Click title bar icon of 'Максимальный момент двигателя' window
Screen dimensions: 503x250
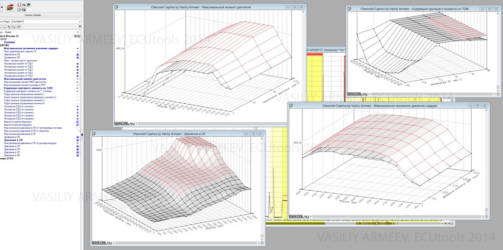tap(117, 7)
